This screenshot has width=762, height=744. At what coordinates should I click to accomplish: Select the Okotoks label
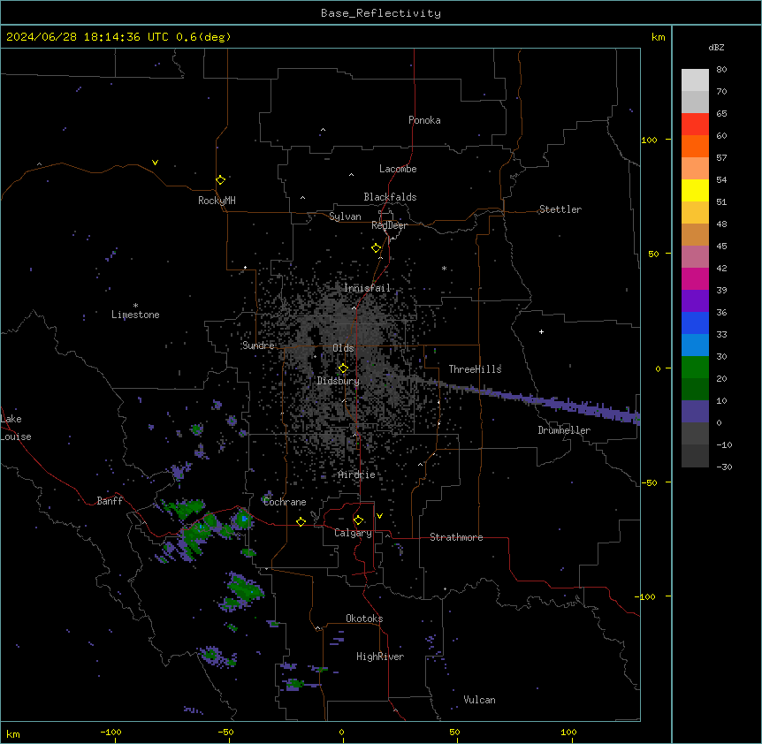(364, 619)
